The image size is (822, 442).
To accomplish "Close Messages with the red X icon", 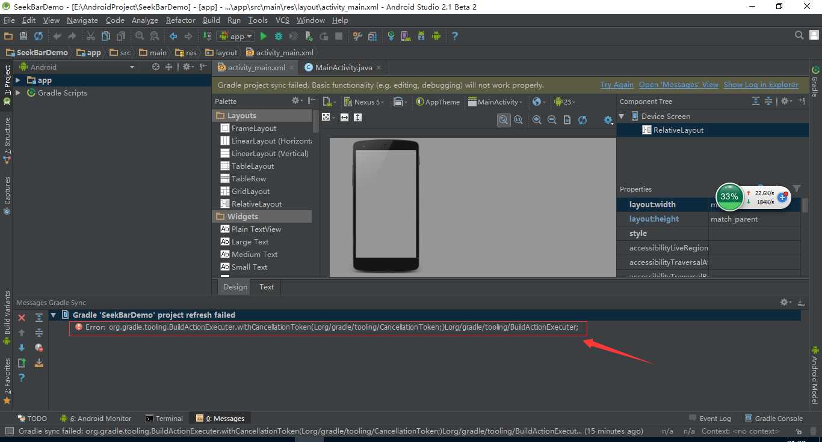I will coord(22,318).
